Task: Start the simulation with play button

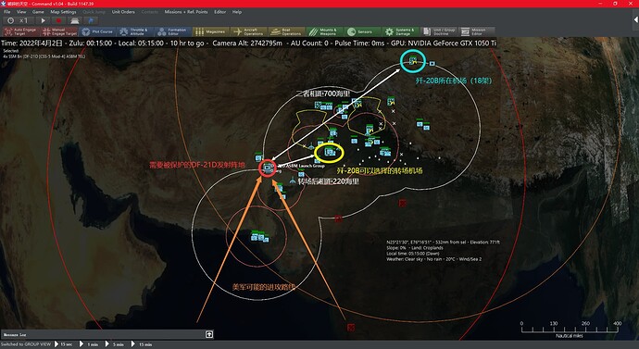Action: pyautogui.click(x=43, y=20)
